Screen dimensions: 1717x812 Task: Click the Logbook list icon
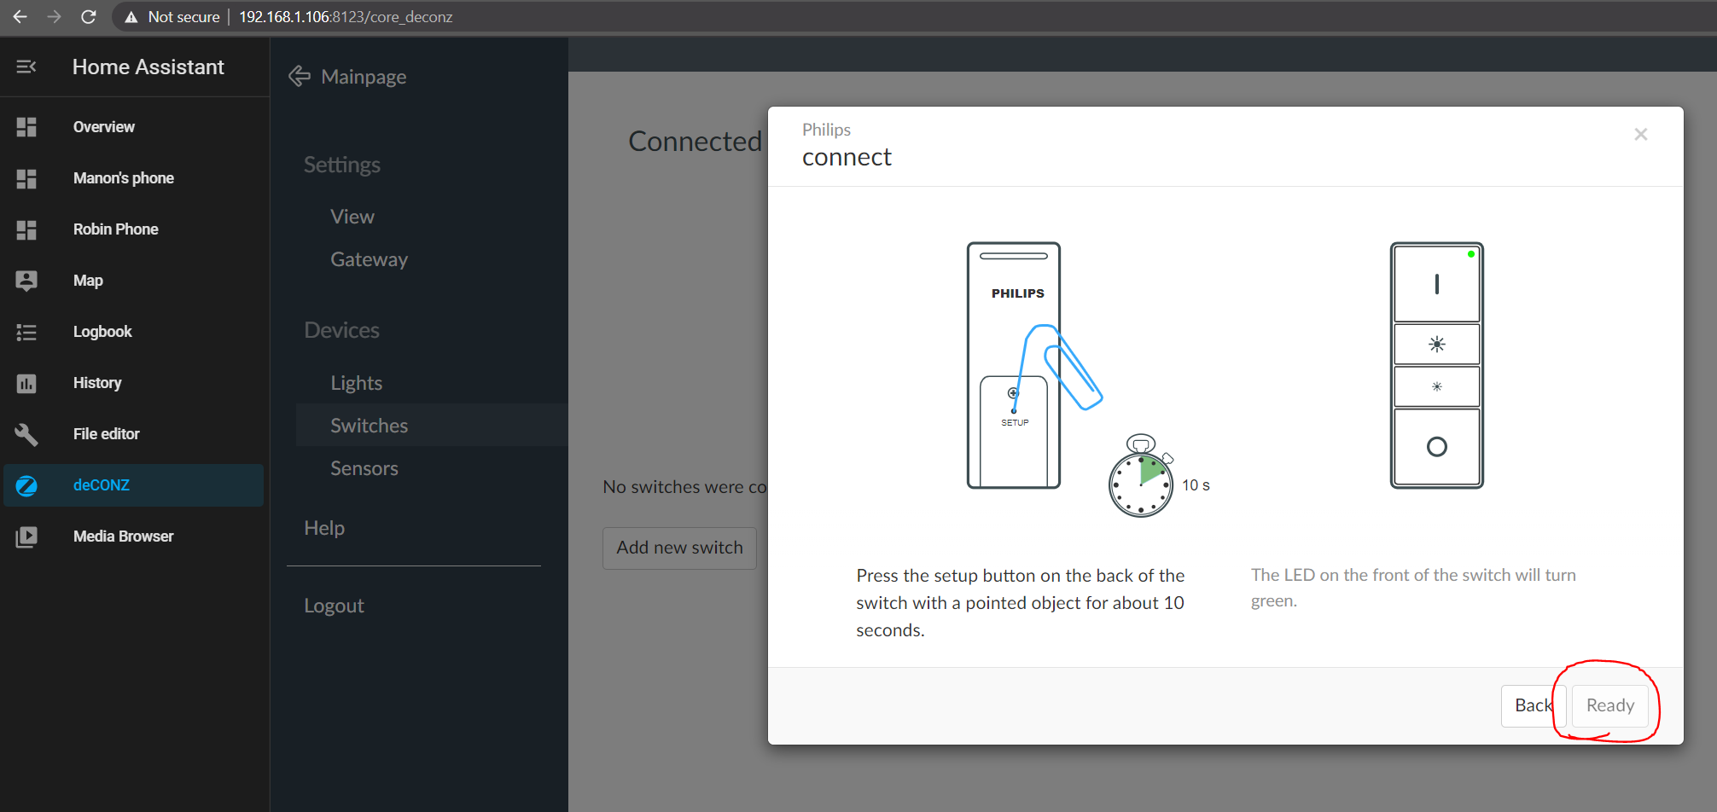click(x=26, y=332)
